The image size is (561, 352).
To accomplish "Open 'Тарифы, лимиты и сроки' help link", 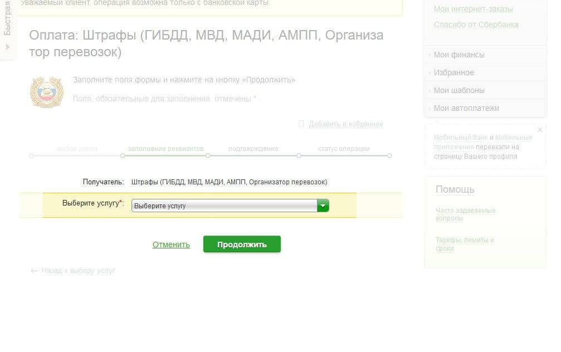I will point(465,244).
